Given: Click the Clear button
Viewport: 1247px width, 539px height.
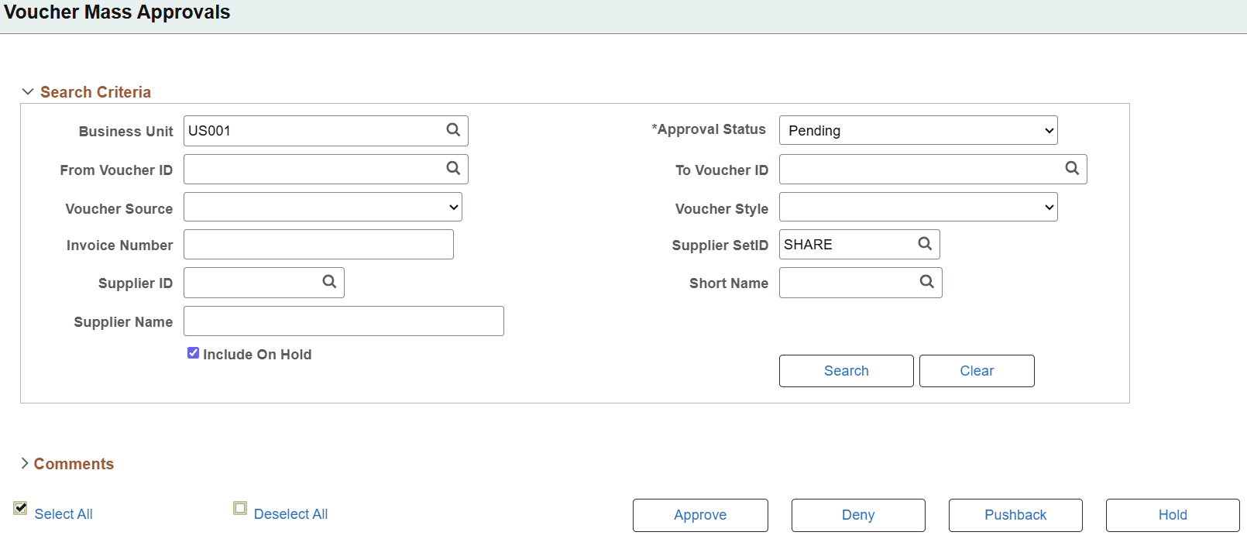Looking at the screenshot, I should (977, 371).
